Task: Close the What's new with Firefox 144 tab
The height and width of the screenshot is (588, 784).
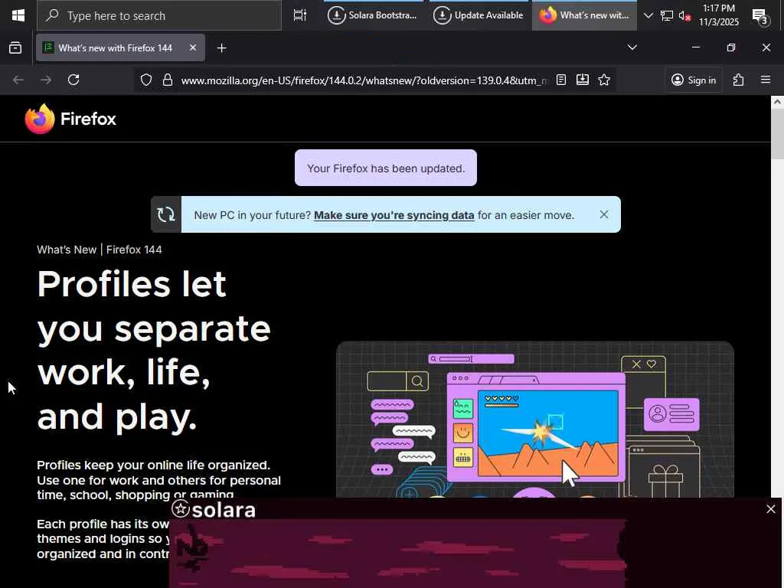Action: tap(193, 47)
